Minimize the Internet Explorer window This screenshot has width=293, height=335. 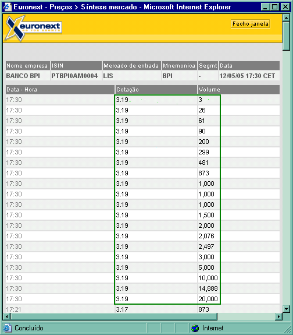[x=266, y=7]
